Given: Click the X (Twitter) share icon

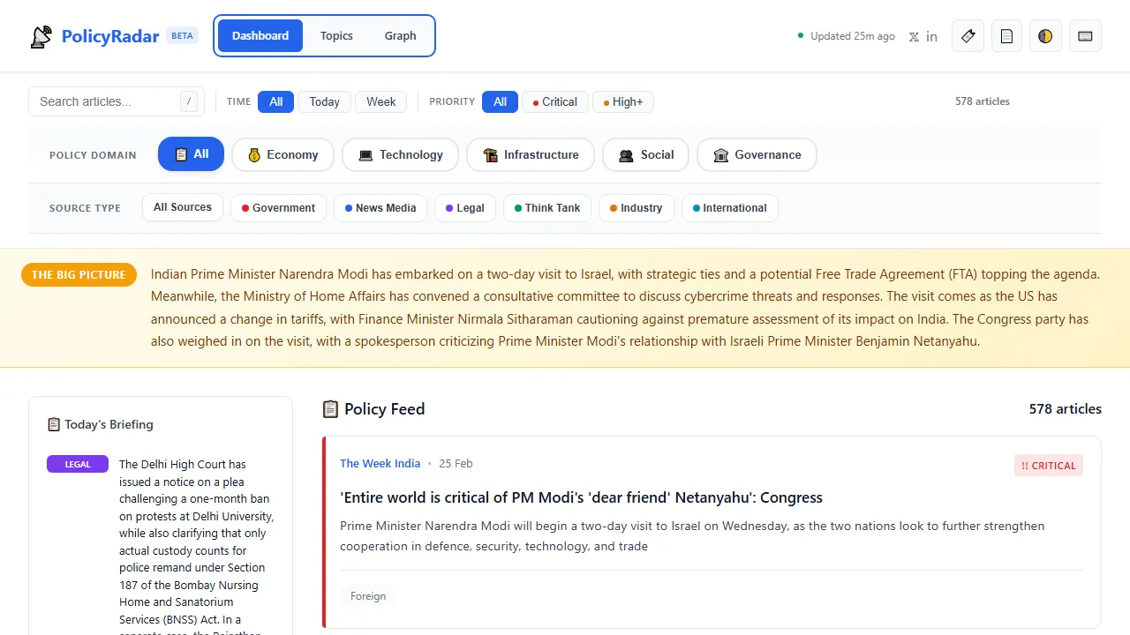Looking at the screenshot, I should click(914, 36).
